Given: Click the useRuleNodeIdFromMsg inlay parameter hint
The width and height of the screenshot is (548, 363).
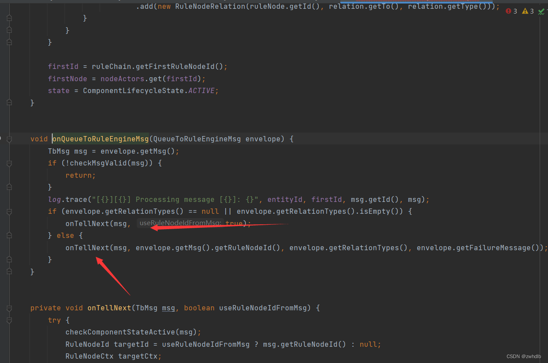Looking at the screenshot, I should point(180,223).
